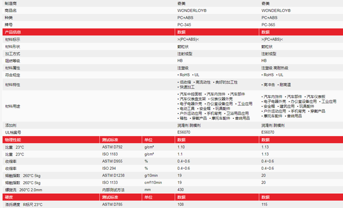Select the 牌号 row label

click(x=9, y=25)
